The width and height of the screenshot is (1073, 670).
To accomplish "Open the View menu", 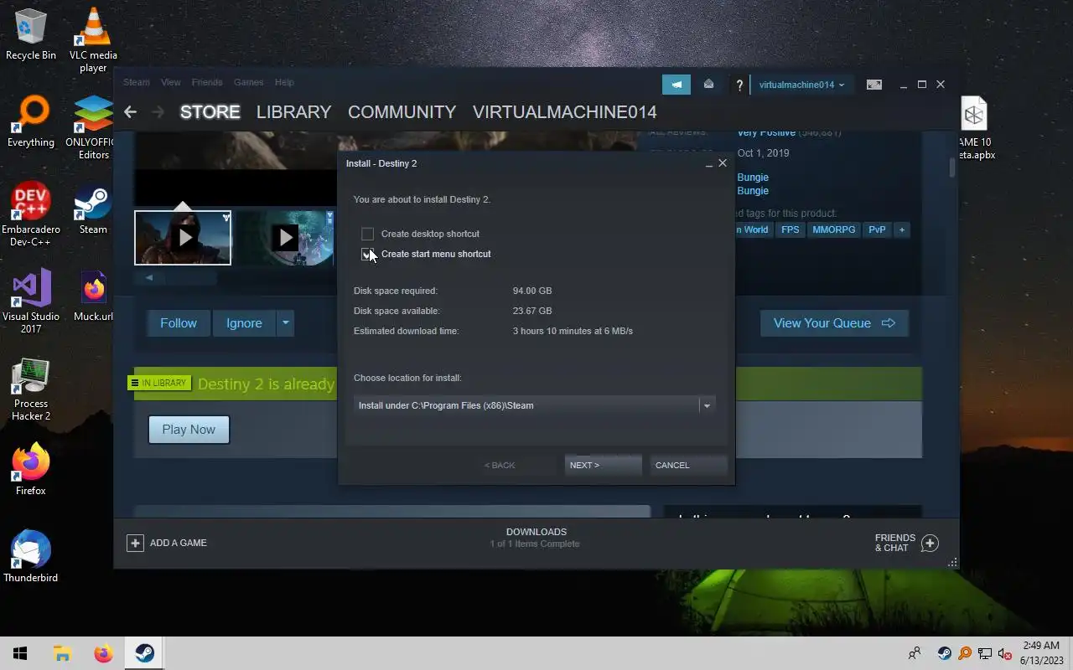I will [x=170, y=82].
